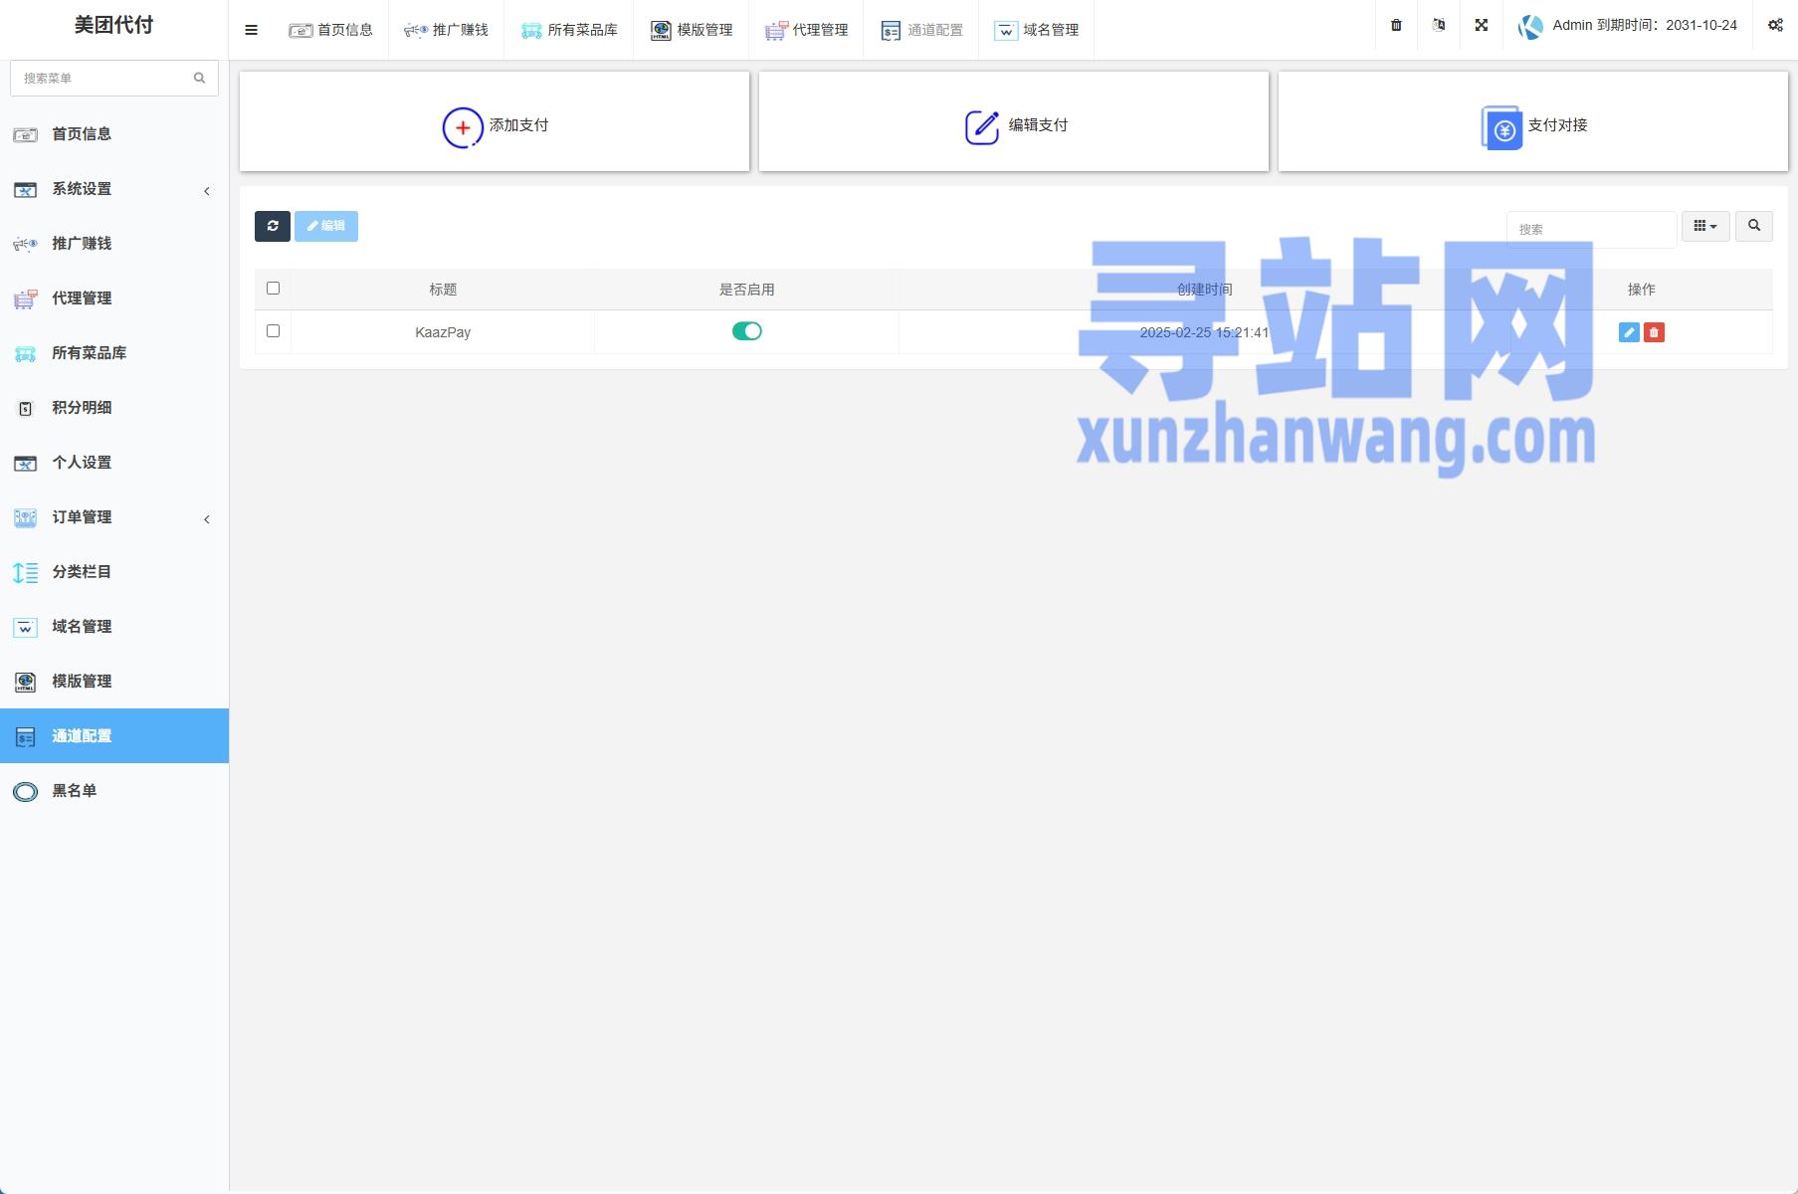Sort by 是否启用 column header
The width and height of the screenshot is (1798, 1194).
[x=747, y=290]
